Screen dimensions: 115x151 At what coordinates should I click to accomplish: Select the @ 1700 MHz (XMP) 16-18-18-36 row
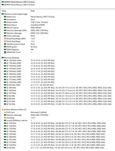pos(29,69)
